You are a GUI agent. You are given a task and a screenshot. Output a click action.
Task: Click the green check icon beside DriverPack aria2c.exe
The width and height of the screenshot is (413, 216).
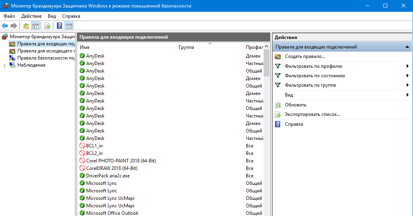click(82, 176)
